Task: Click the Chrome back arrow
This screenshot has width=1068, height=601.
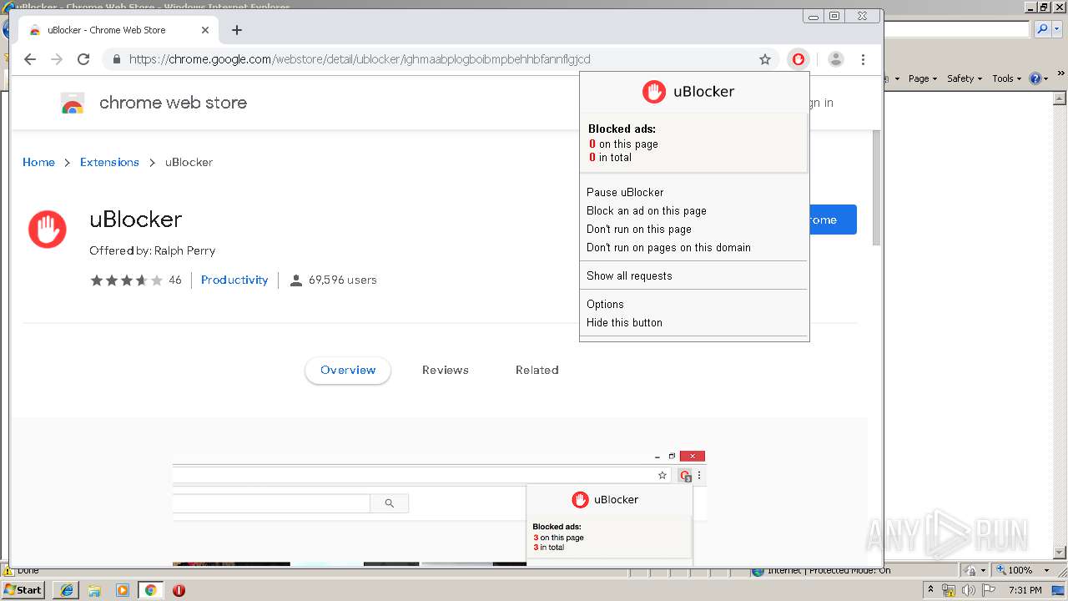Action: 30,59
